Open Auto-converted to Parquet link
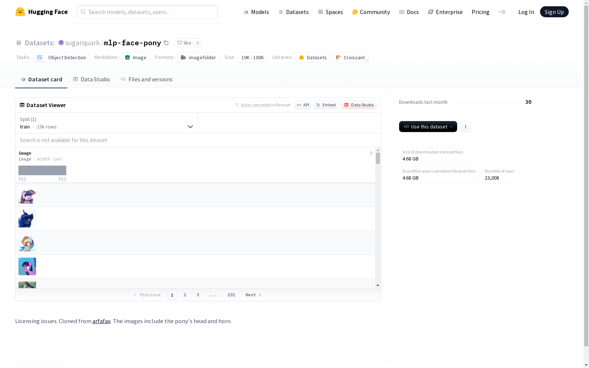 click(x=255, y=105)
